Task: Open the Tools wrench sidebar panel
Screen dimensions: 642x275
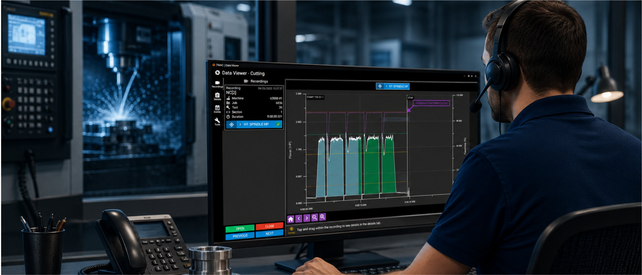Action: tap(217, 121)
